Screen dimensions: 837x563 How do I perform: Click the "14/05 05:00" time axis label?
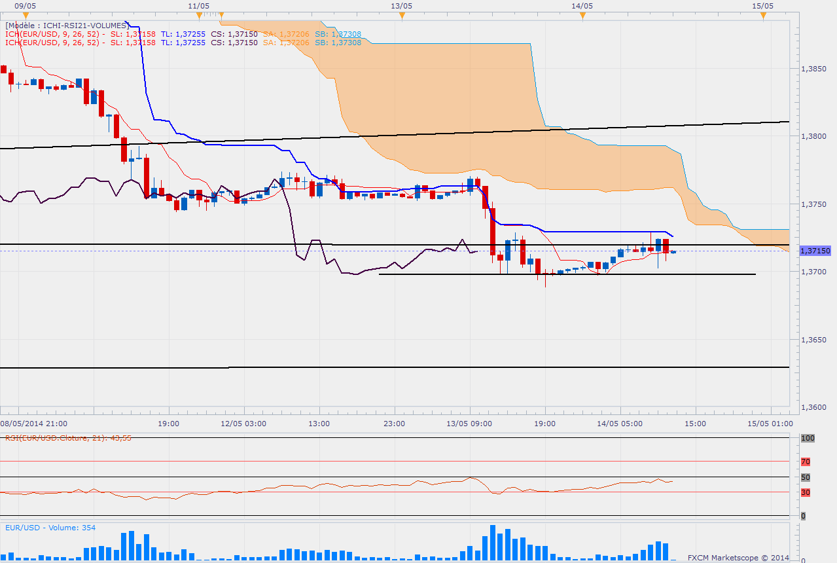click(619, 424)
